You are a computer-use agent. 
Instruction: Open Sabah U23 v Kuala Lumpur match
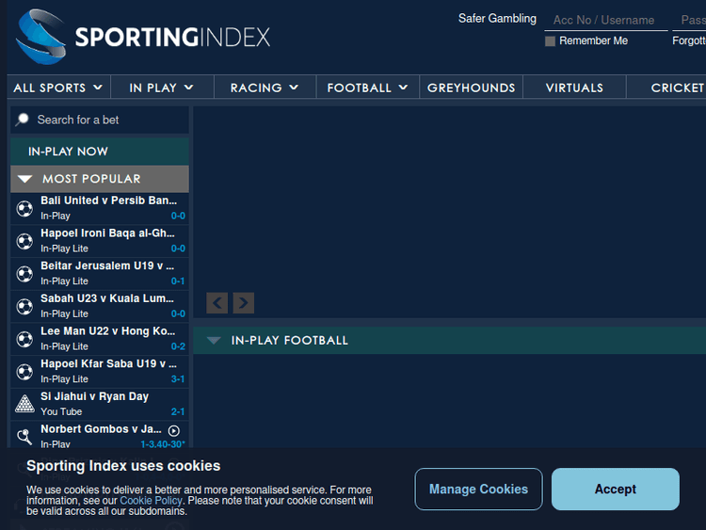click(x=100, y=307)
